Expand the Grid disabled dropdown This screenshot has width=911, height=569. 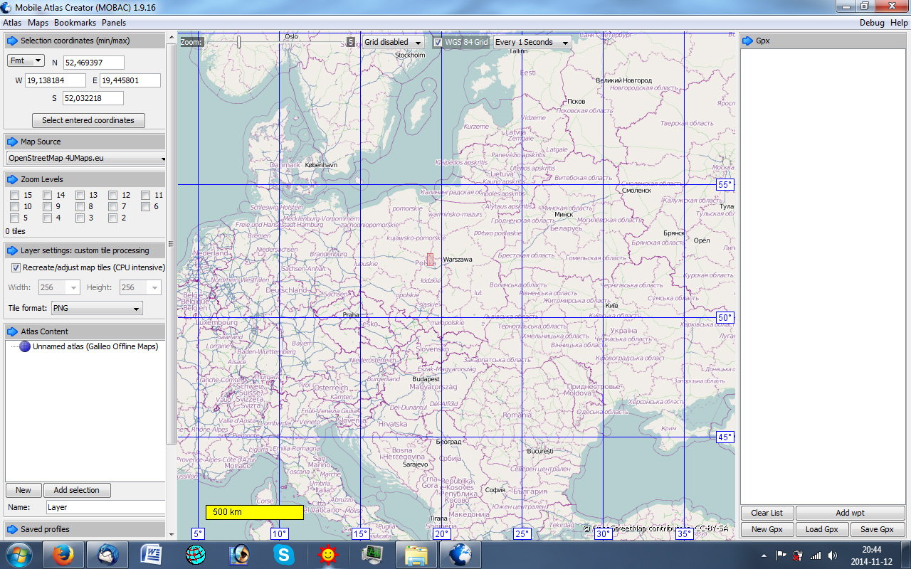393,42
